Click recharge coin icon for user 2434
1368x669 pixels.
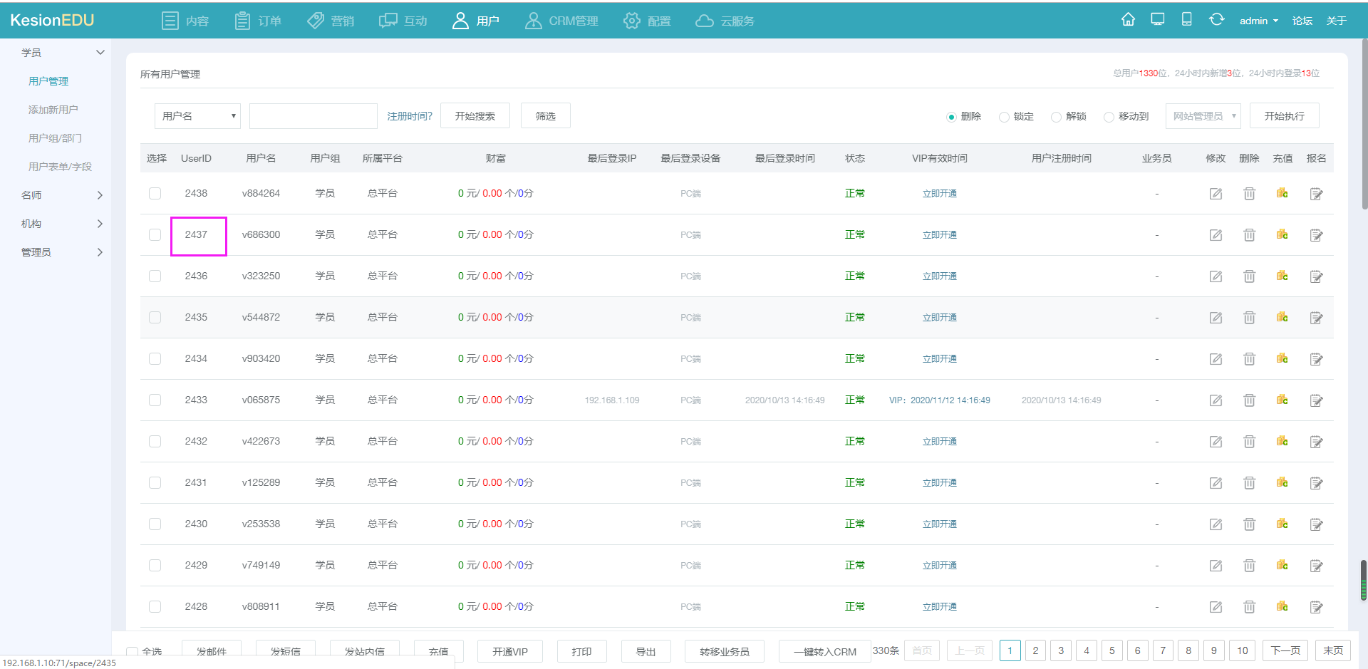[1282, 358]
